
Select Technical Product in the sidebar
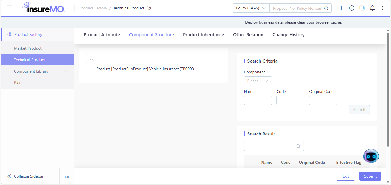point(38,60)
